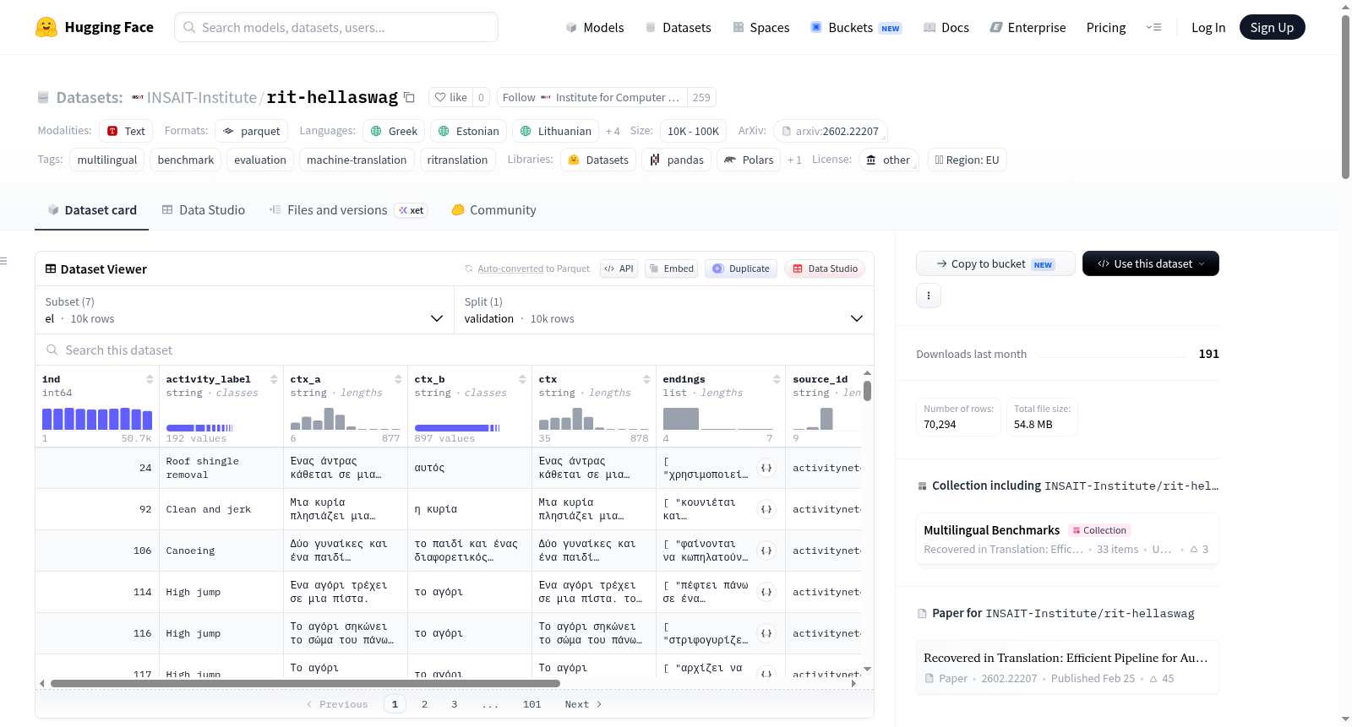Click the Dataset Viewer vertical scrollbar
The width and height of the screenshot is (1352, 727).
point(868,391)
